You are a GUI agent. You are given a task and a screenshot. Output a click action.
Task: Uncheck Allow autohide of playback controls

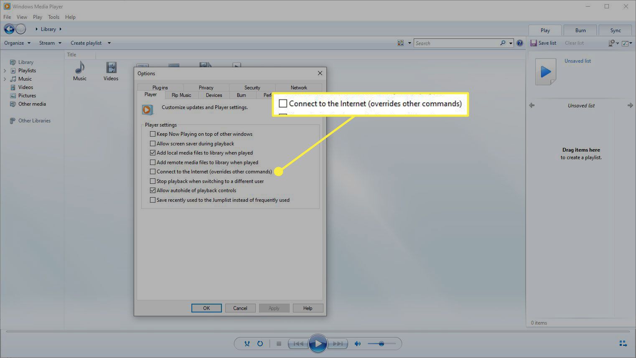coord(153,190)
